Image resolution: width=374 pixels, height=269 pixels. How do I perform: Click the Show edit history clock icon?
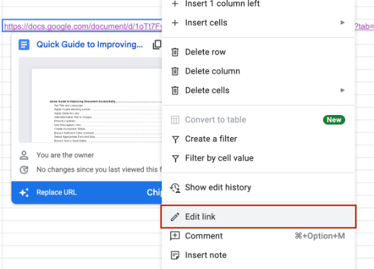(175, 188)
